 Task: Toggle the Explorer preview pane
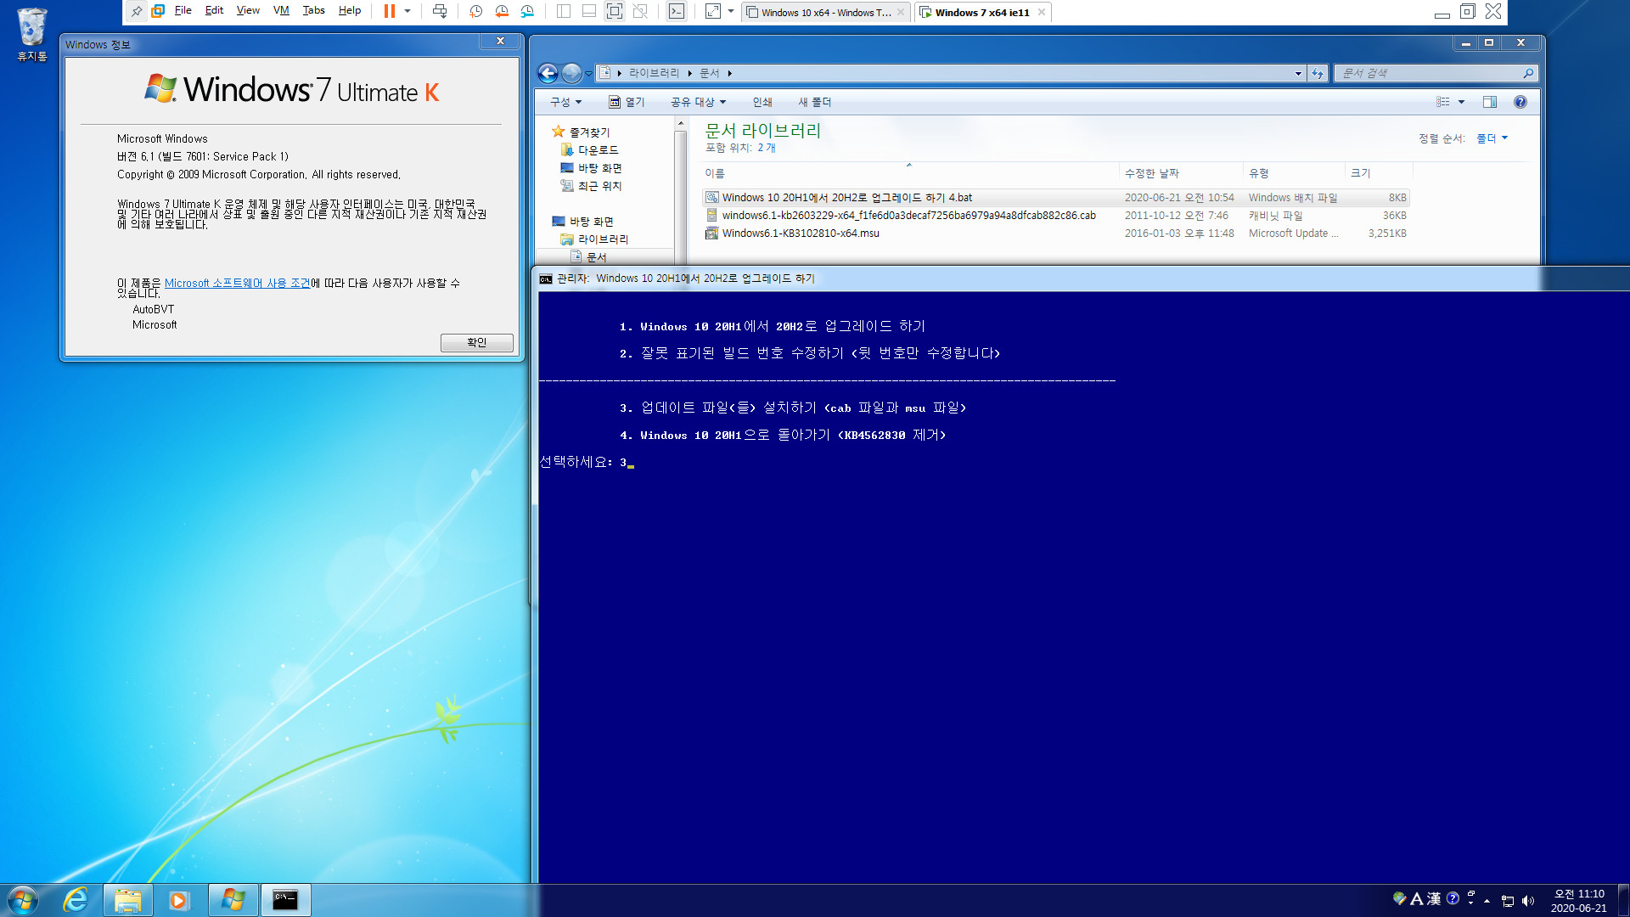coord(1490,102)
